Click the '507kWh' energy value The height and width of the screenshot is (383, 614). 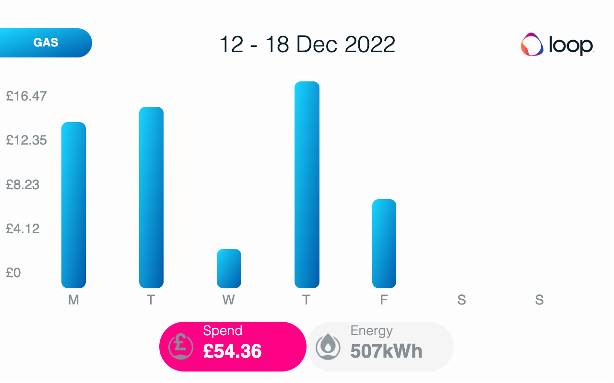click(387, 352)
